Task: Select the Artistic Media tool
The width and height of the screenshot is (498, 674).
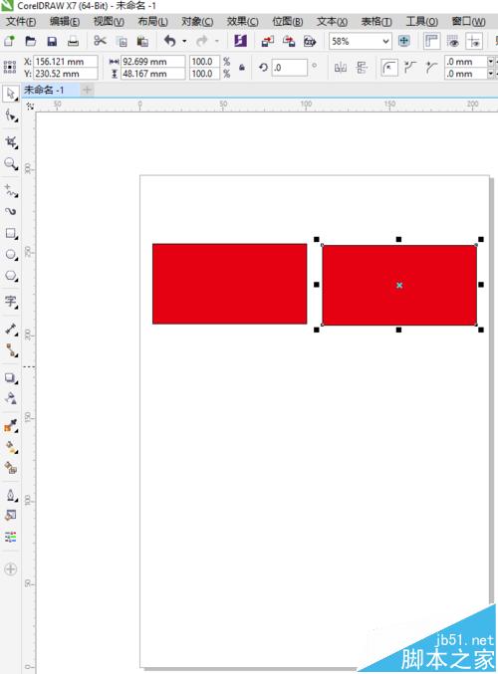Action: pos(11,211)
